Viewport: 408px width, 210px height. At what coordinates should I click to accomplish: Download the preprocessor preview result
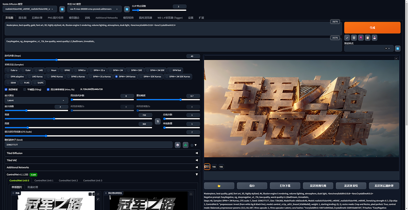point(191,193)
